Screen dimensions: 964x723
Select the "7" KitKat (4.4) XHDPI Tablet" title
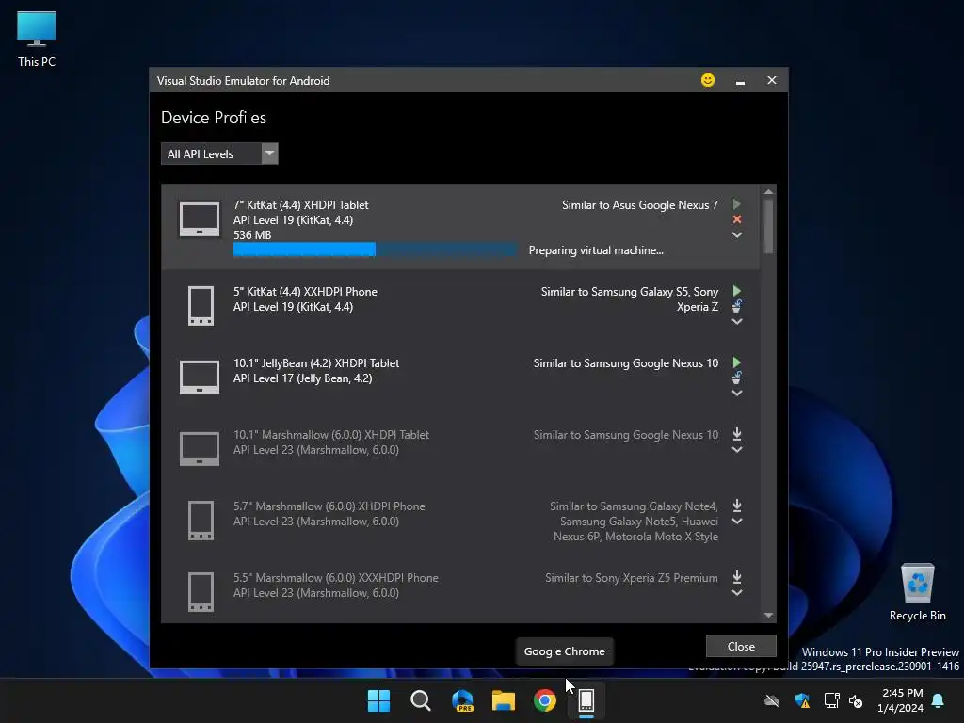pyautogui.click(x=300, y=204)
